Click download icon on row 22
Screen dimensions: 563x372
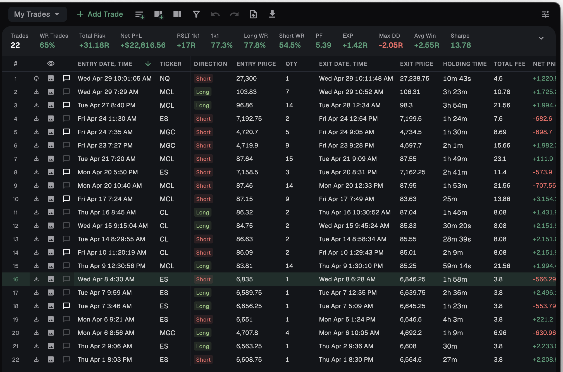point(36,359)
